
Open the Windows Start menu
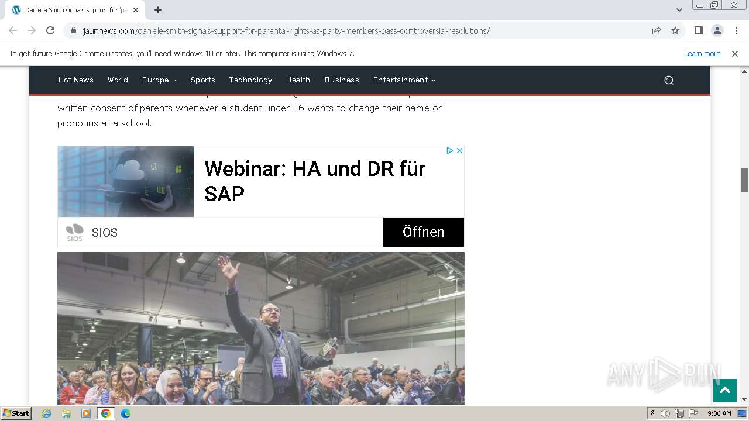coord(16,413)
